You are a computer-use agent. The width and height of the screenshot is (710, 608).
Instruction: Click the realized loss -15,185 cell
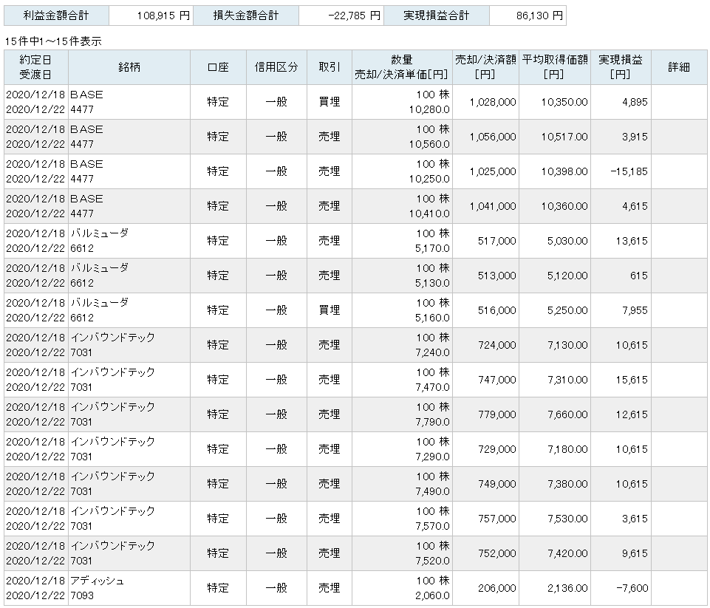[x=621, y=171]
